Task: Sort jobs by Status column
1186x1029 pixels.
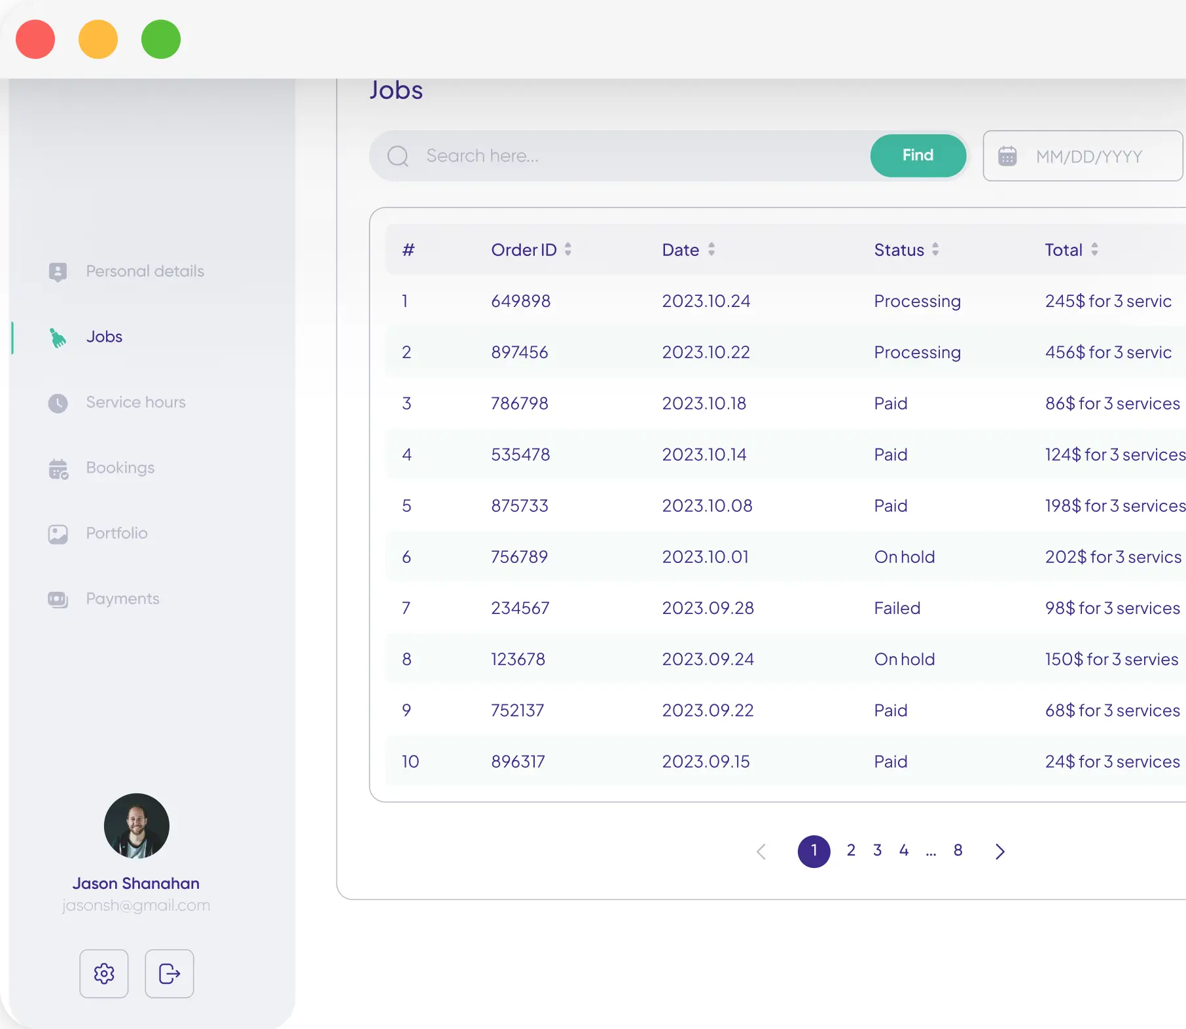Action: pos(935,249)
